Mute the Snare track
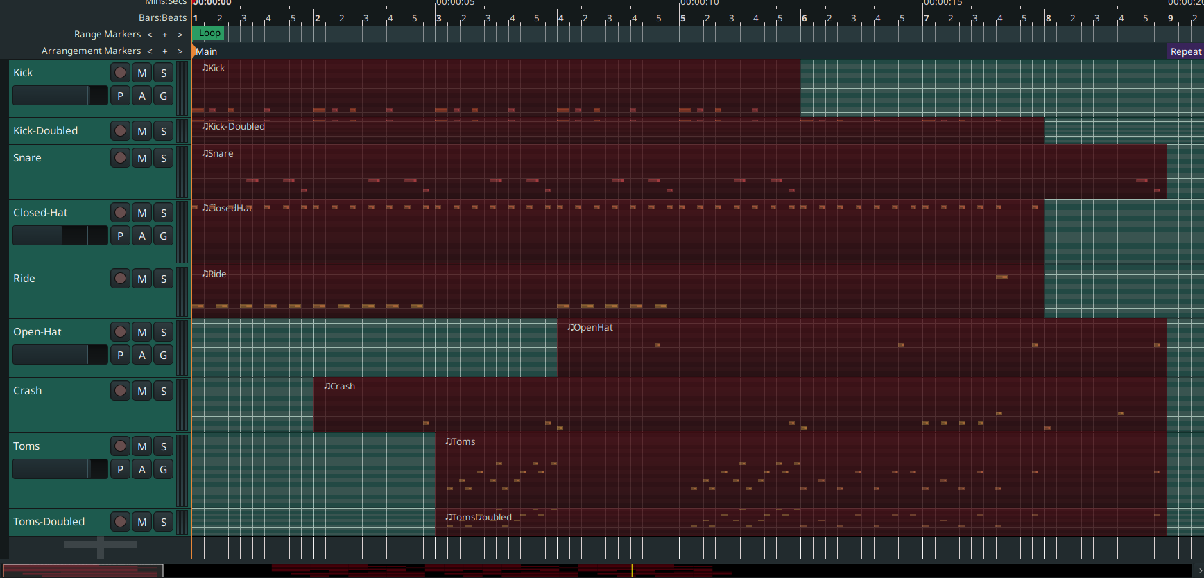1204x578 pixels. click(142, 158)
